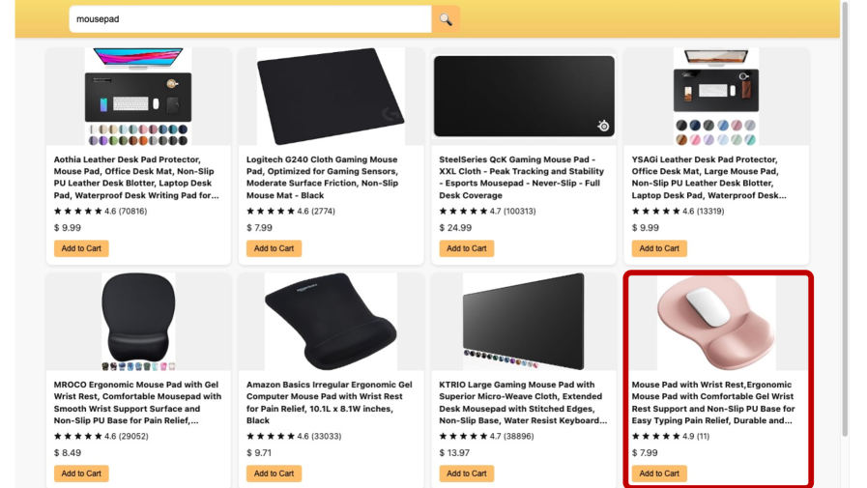
Task: Open the Aothia Leather Desk Pad product image
Action: pyautogui.click(x=138, y=97)
